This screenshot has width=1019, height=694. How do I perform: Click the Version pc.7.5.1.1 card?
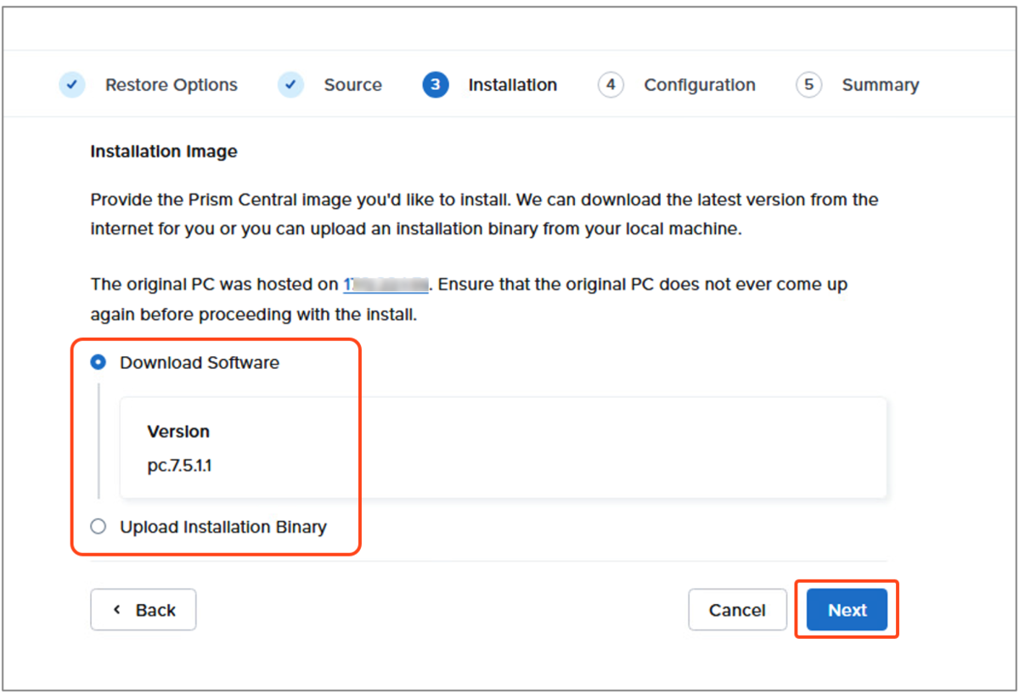(504, 447)
